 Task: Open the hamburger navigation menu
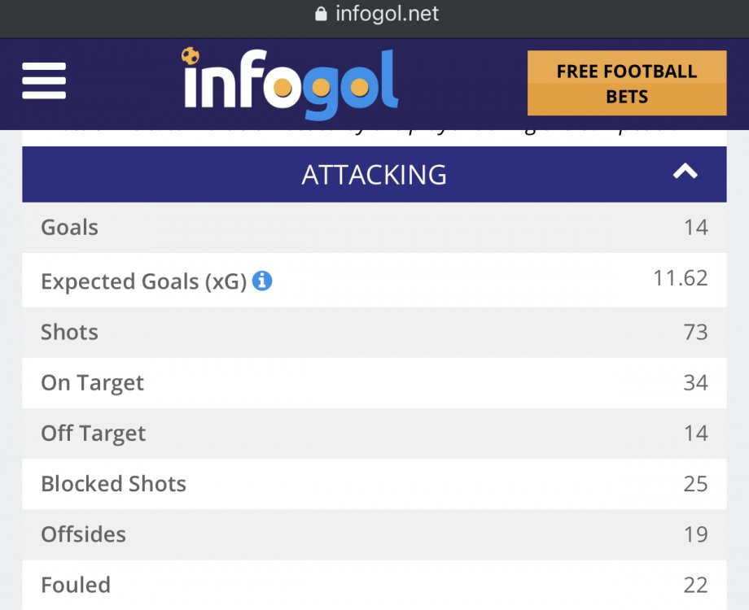44,83
